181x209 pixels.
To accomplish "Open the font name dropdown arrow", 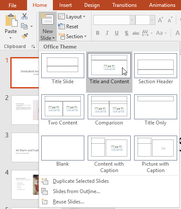I will (x=132, y=20).
